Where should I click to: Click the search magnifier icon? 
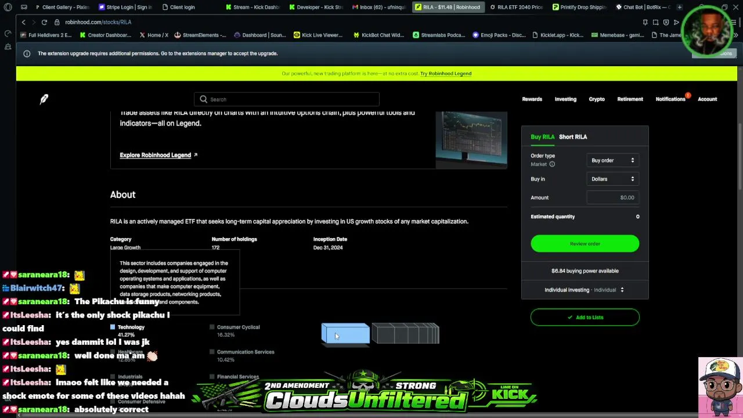203,99
